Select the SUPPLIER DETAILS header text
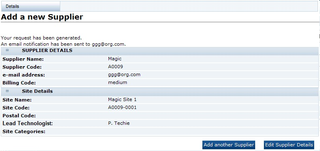 click(47, 50)
